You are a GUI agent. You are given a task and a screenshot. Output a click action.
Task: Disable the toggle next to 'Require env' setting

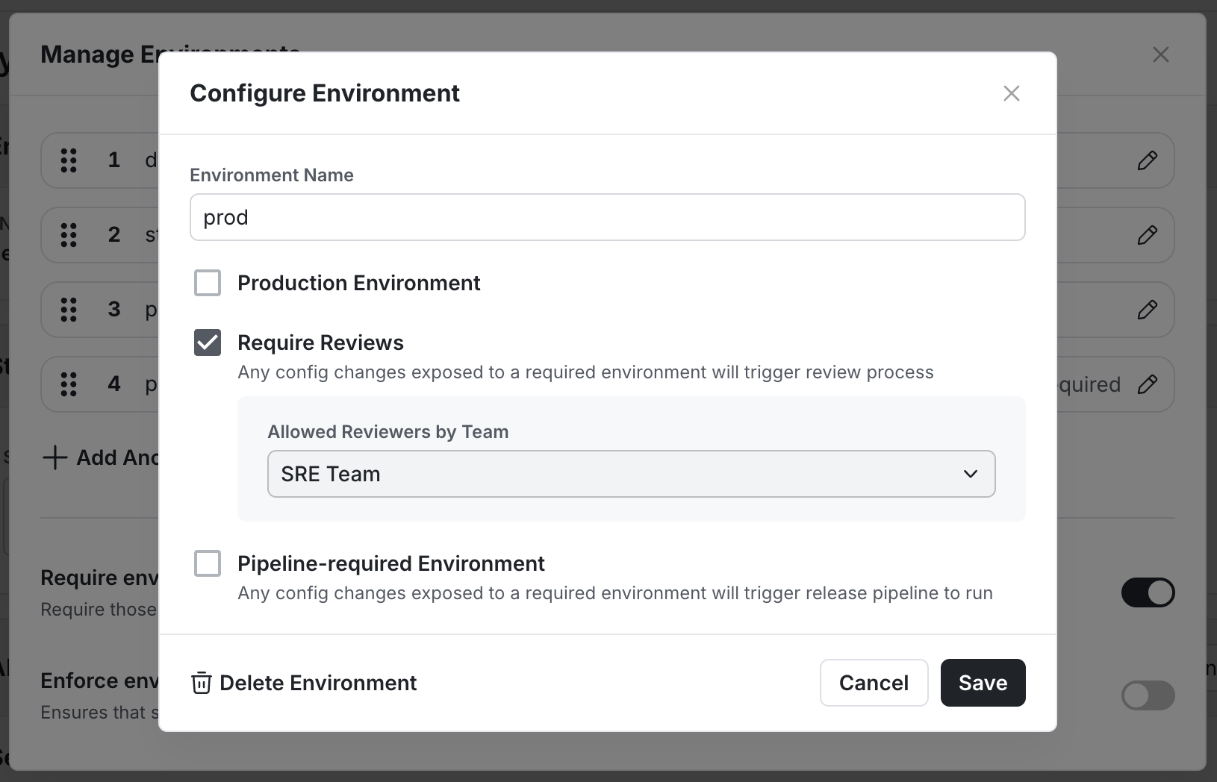tap(1148, 592)
